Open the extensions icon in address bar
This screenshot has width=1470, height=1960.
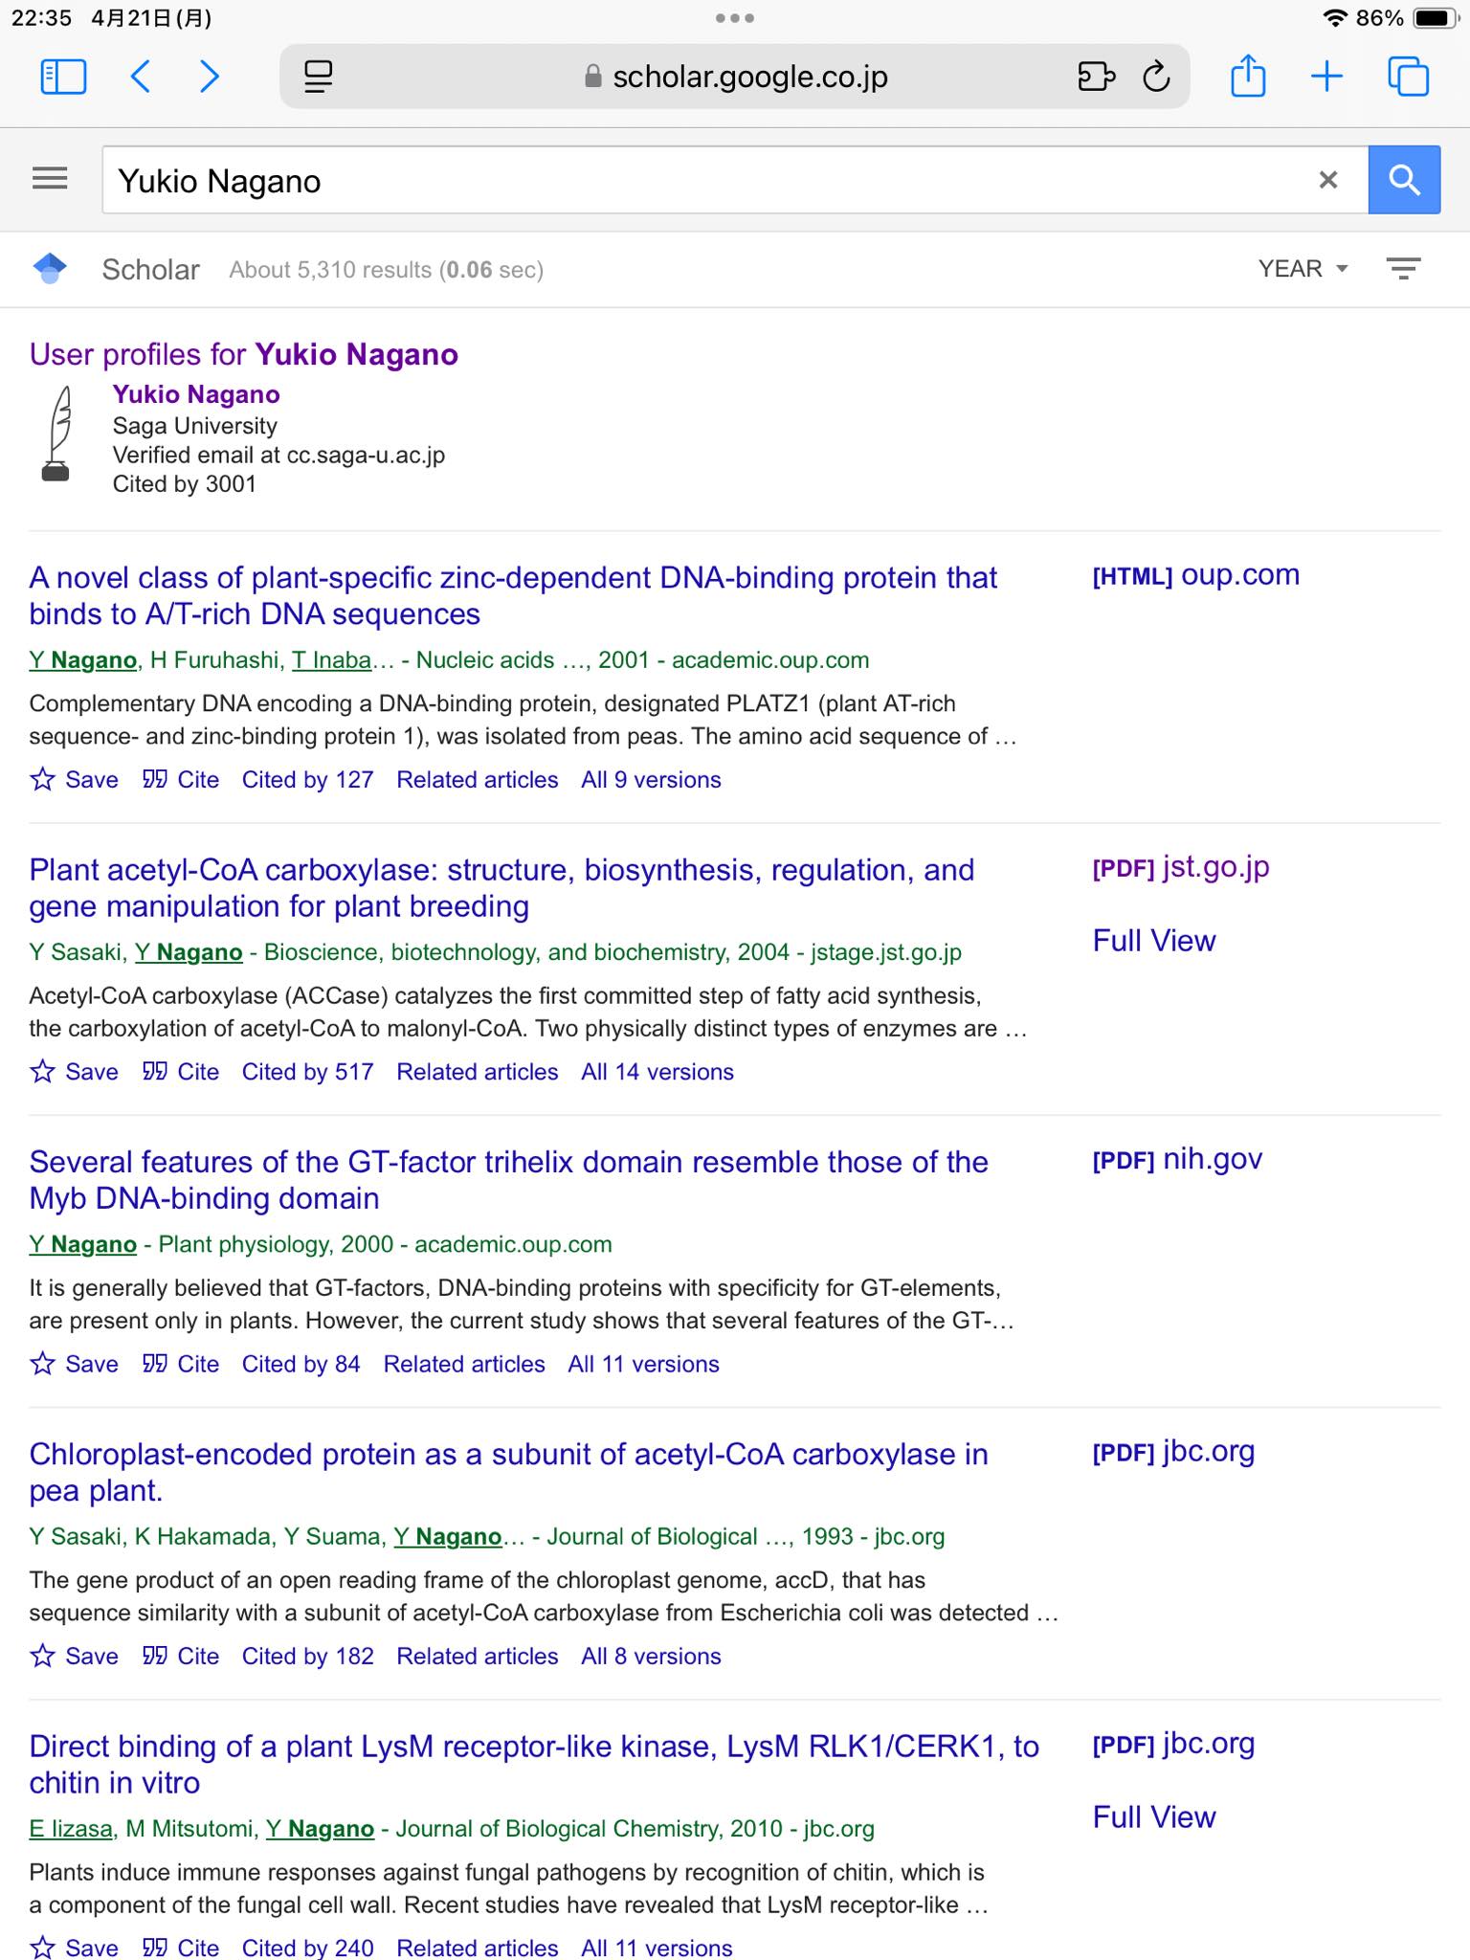click(x=1097, y=76)
